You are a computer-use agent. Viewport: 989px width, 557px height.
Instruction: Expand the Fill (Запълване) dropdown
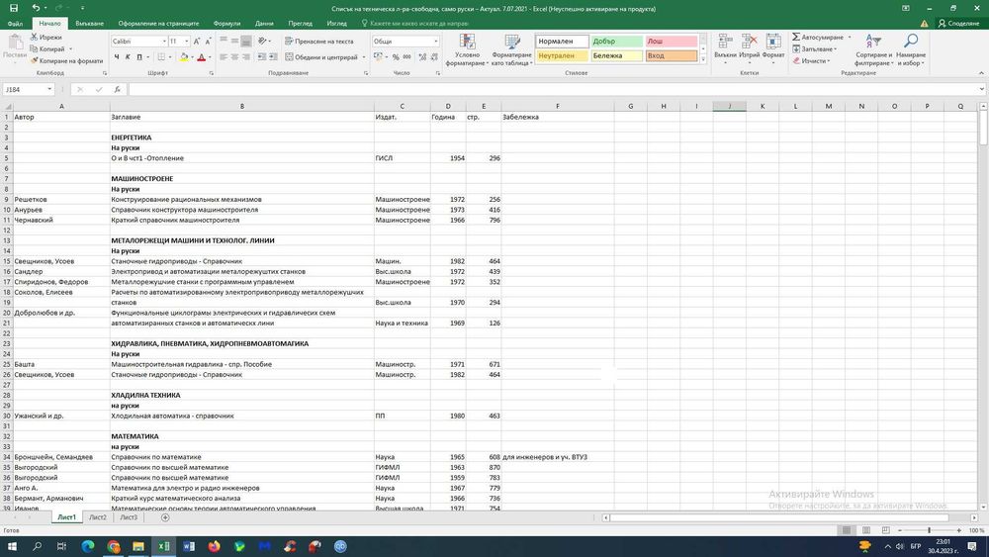click(836, 49)
